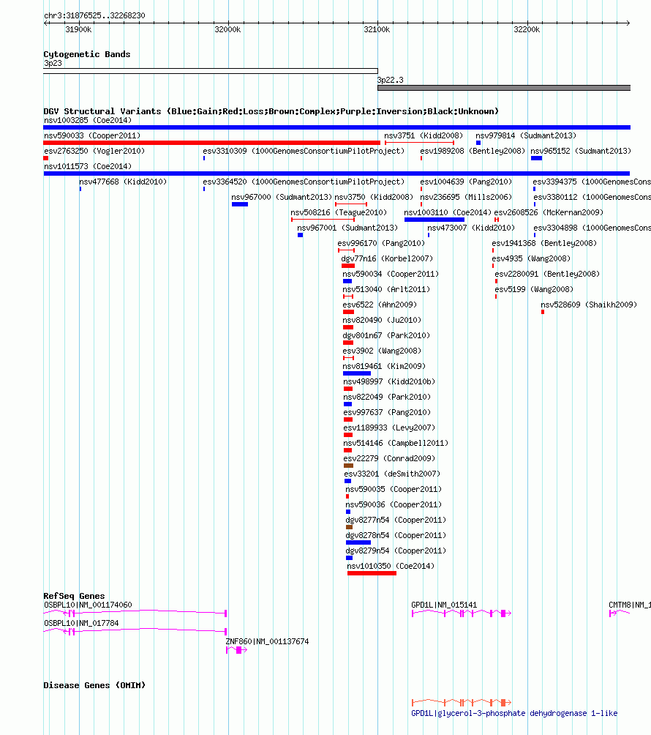
Task: Click the Disease Genes (OMIM) track title
Action: [x=94, y=685]
